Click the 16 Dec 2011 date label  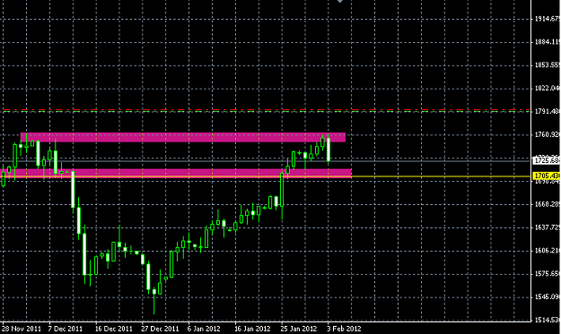pos(113,329)
